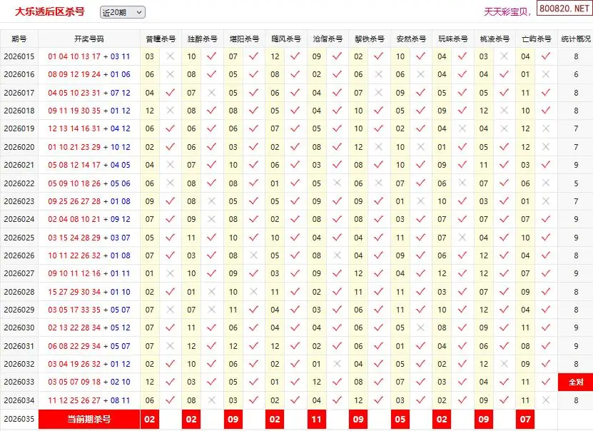
Task: Click the red 当前期杀号 label cell
Action: coord(89,419)
